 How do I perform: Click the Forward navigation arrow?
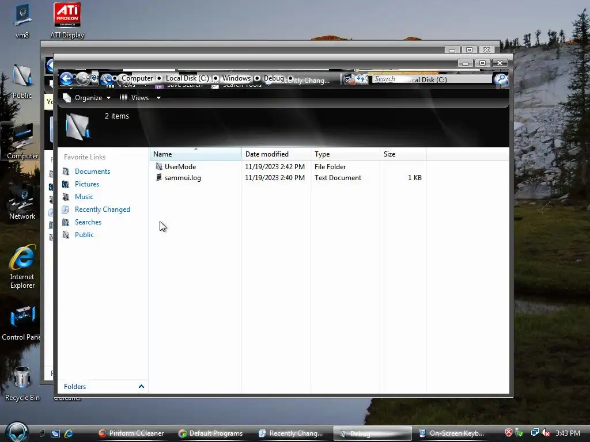83,79
